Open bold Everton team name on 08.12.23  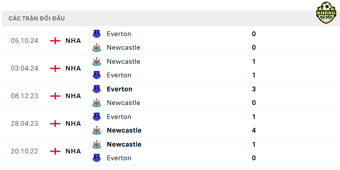click(x=119, y=89)
